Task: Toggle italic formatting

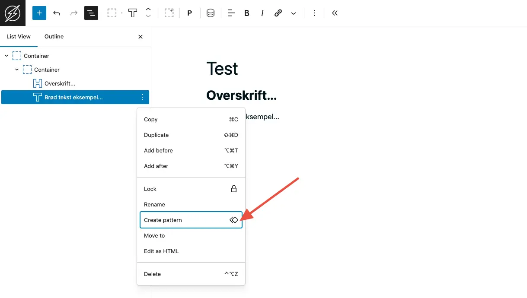Action: pos(262,13)
